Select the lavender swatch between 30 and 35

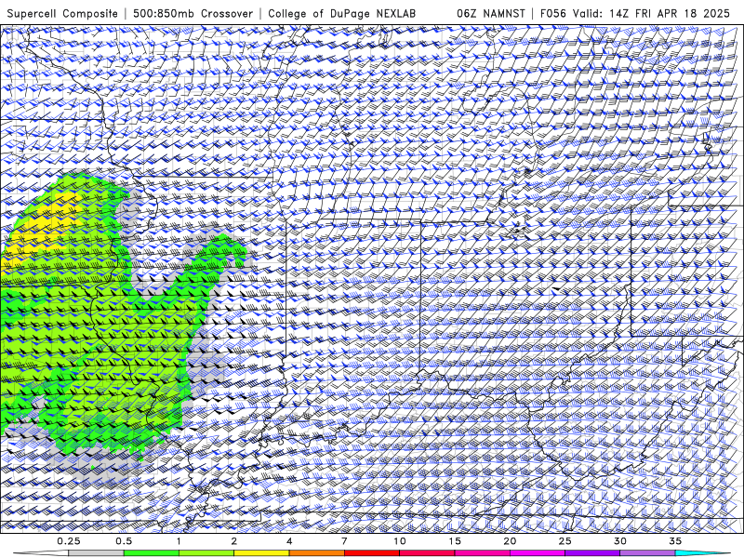647,553
